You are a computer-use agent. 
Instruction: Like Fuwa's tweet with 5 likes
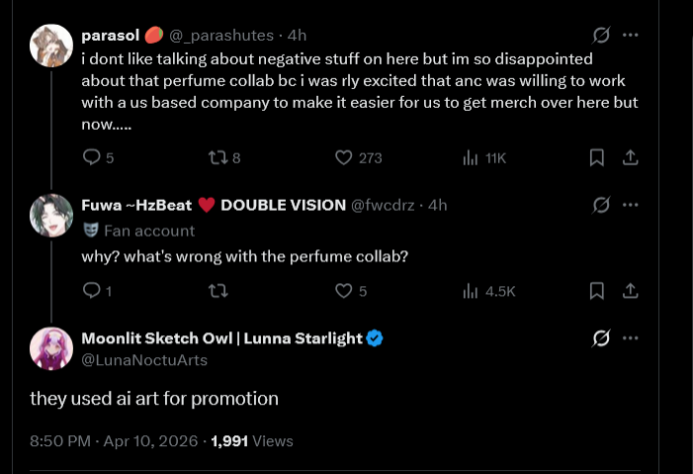pos(344,291)
